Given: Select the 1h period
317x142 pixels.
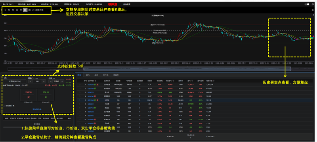Looking at the screenshot, I should point(21,9).
